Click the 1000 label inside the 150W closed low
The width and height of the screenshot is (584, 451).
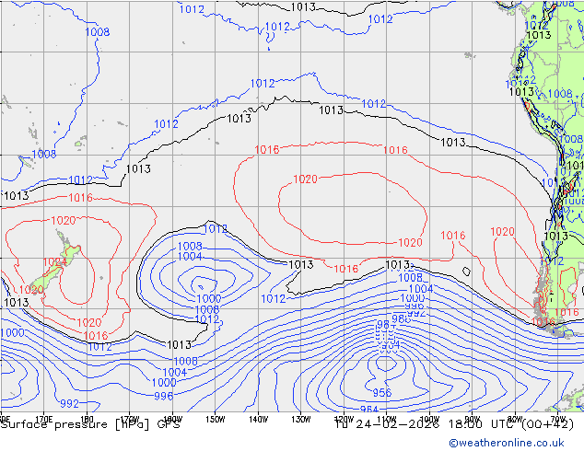(x=209, y=298)
